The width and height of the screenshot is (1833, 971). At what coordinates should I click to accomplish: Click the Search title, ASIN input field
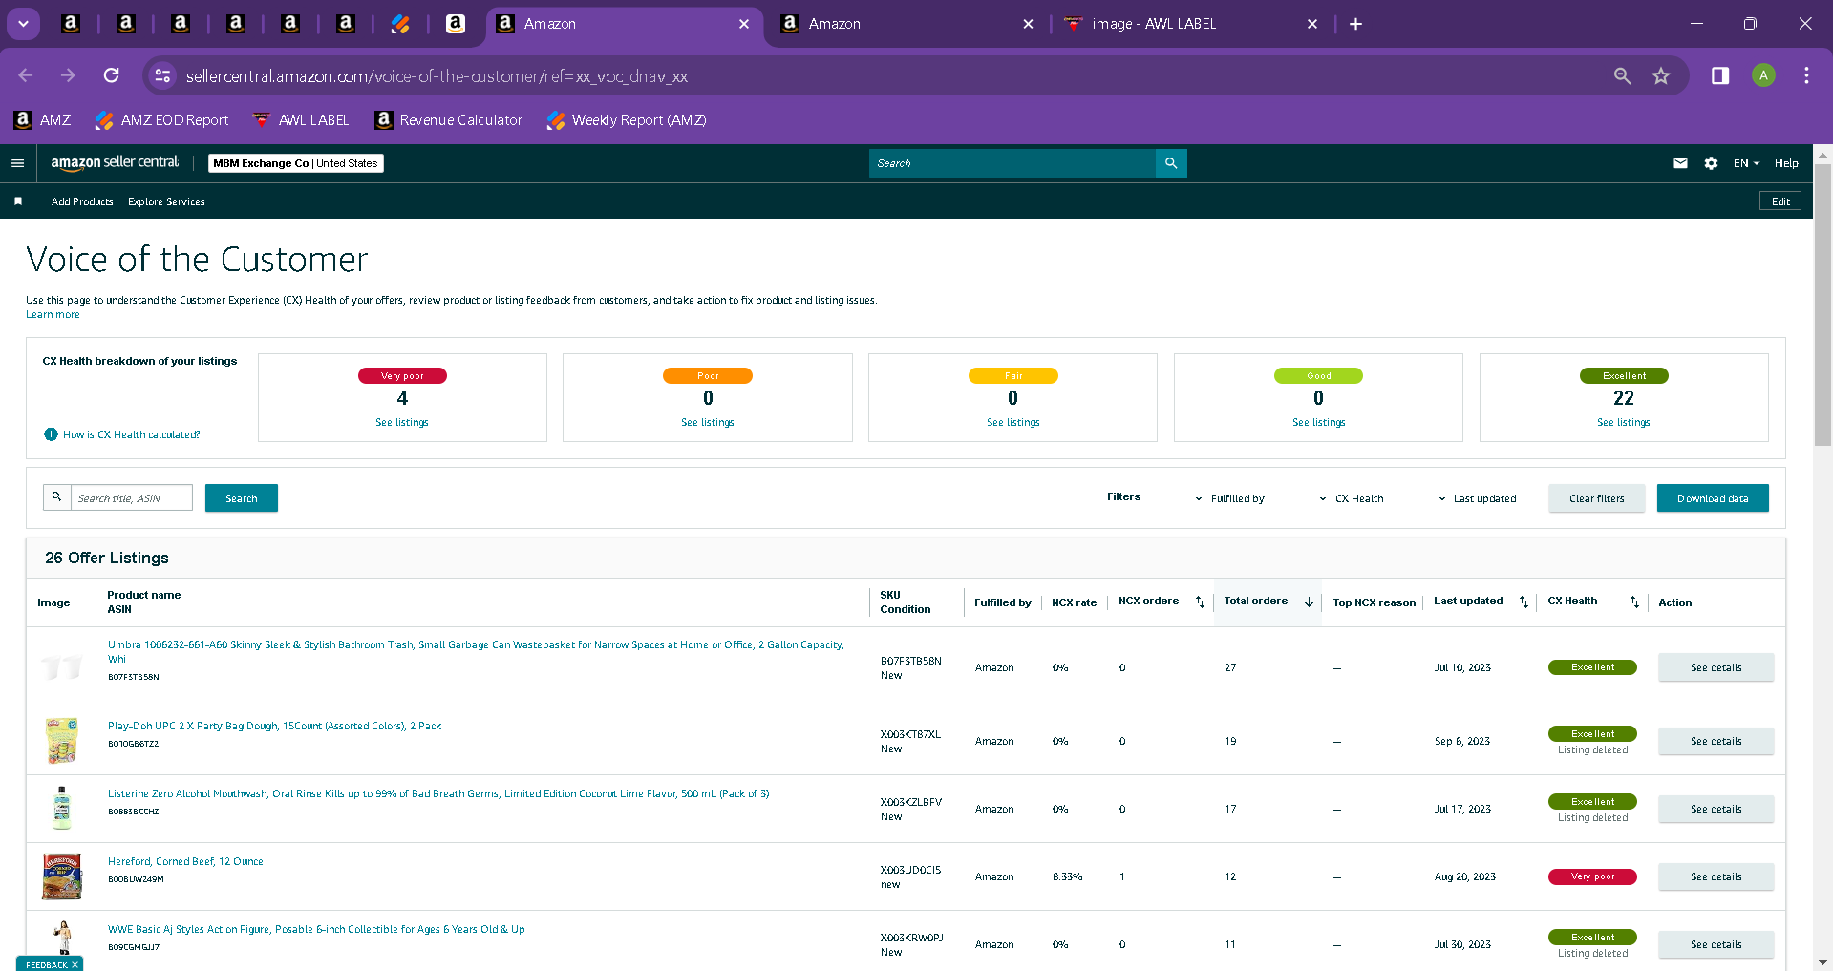[x=131, y=497]
